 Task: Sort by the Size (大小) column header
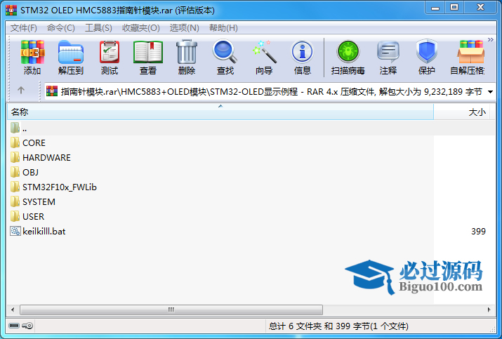coord(461,112)
